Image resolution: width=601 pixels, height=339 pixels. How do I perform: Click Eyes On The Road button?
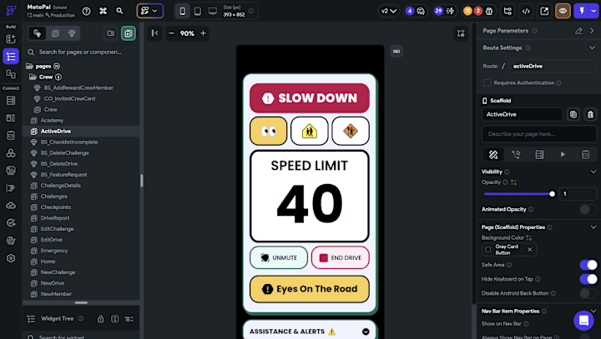pos(310,289)
